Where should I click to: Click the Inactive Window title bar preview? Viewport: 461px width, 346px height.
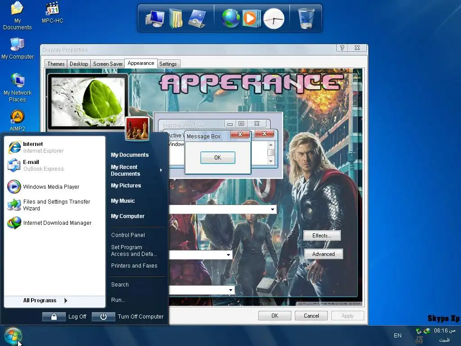pos(214,125)
